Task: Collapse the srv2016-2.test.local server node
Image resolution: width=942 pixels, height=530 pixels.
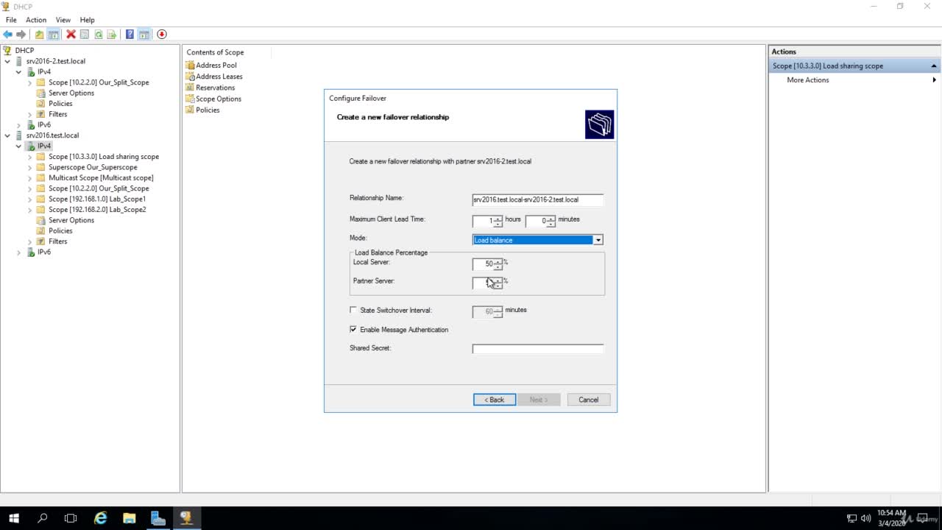Action: tap(7, 61)
